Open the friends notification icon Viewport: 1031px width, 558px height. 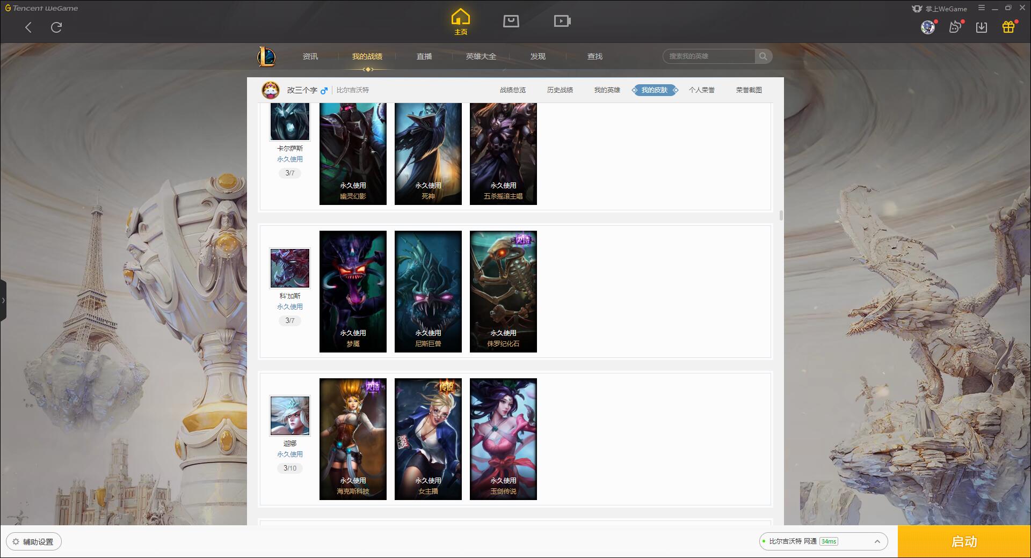tap(955, 27)
